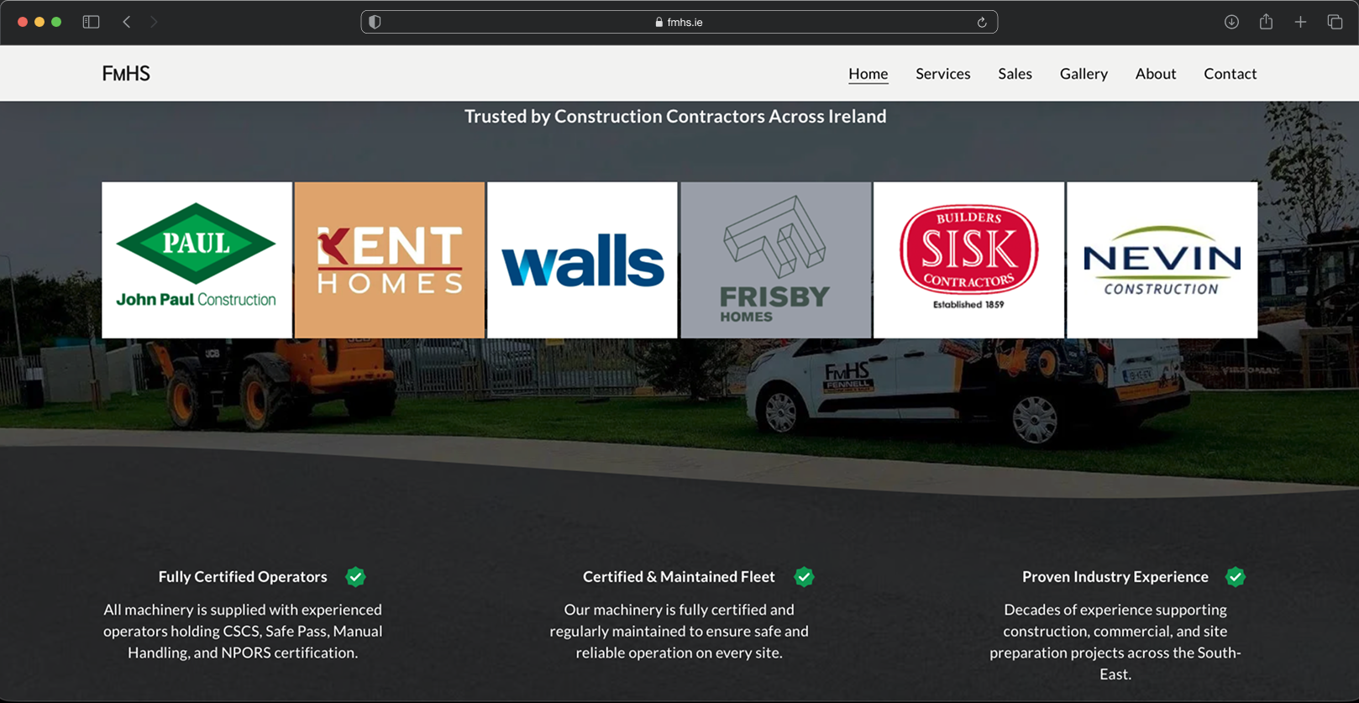Click the Fully Certified Operators green badge
Screen dimensions: 1359x703
pyautogui.click(x=355, y=577)
